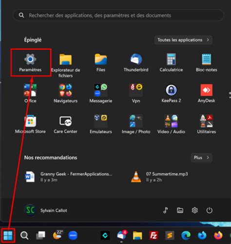Open Sylvain Callot user account menu
Screen dimensions: 231x244
[46, 210]
